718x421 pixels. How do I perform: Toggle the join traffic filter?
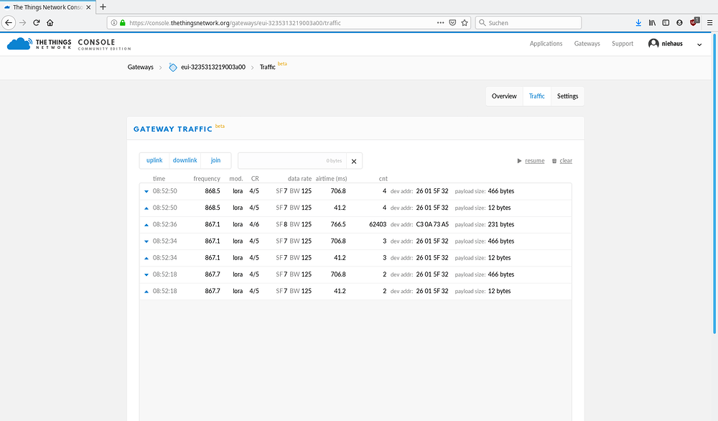[215, 160]
